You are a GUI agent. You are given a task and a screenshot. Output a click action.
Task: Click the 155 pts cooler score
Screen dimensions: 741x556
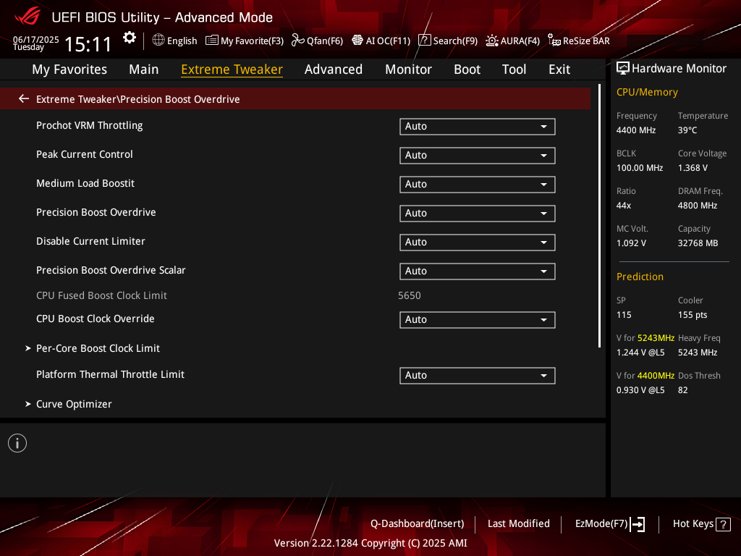pos(693,315)
